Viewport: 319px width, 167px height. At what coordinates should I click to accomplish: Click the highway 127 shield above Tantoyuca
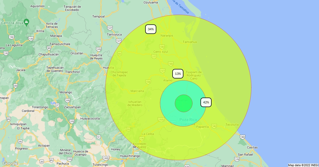(x=110, y=28)
